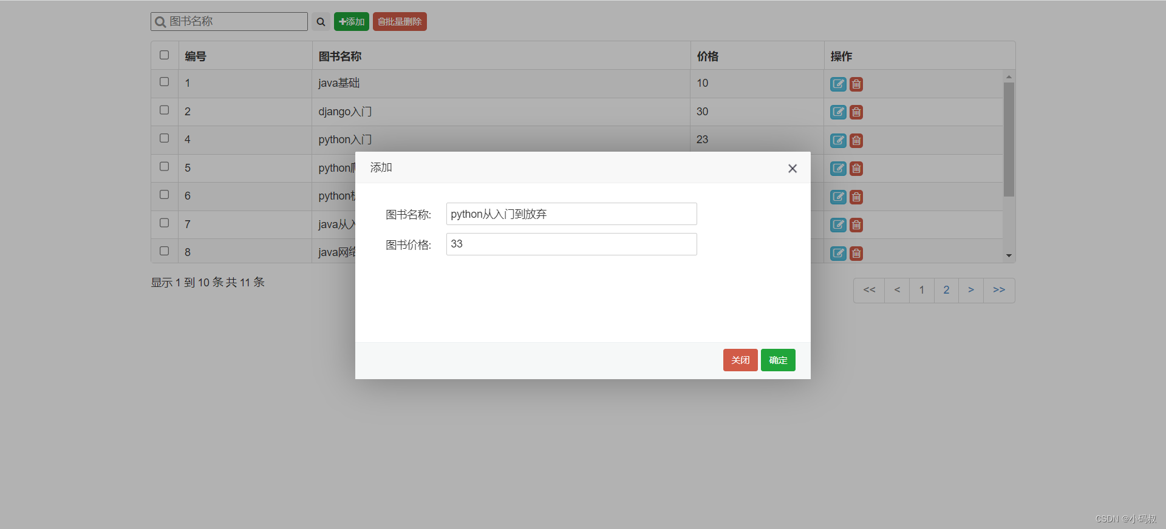Image resolution: width=1166 pixels, height=529 pixels.
Task: Edit the django入门 row
Action: [x=838, y=112]
